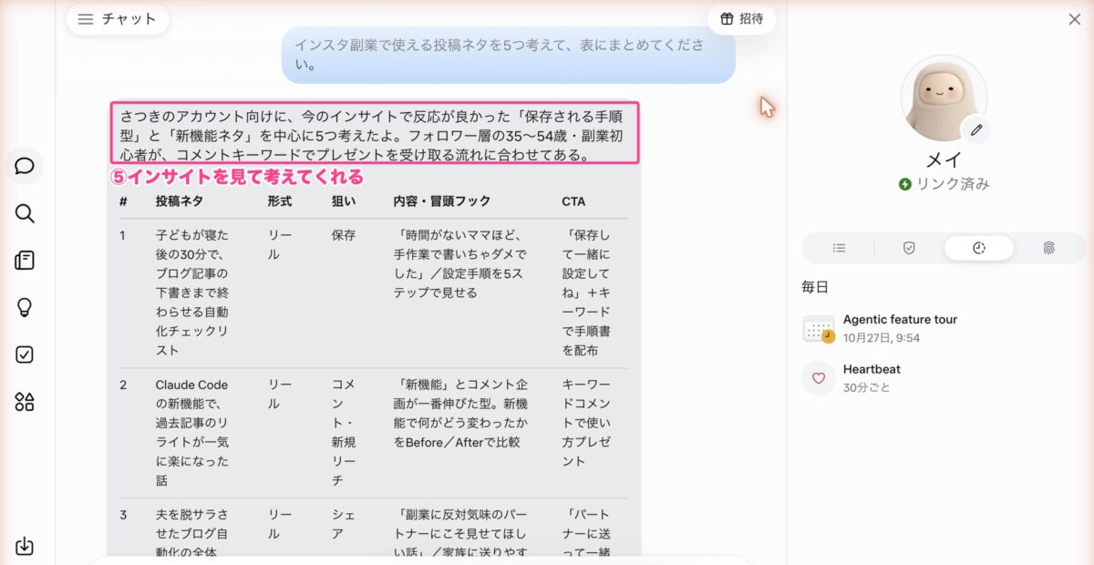Open the shapes apps icon in sidebar
The height and width of the screenshot is (565, 1094).
coord(25,402)
